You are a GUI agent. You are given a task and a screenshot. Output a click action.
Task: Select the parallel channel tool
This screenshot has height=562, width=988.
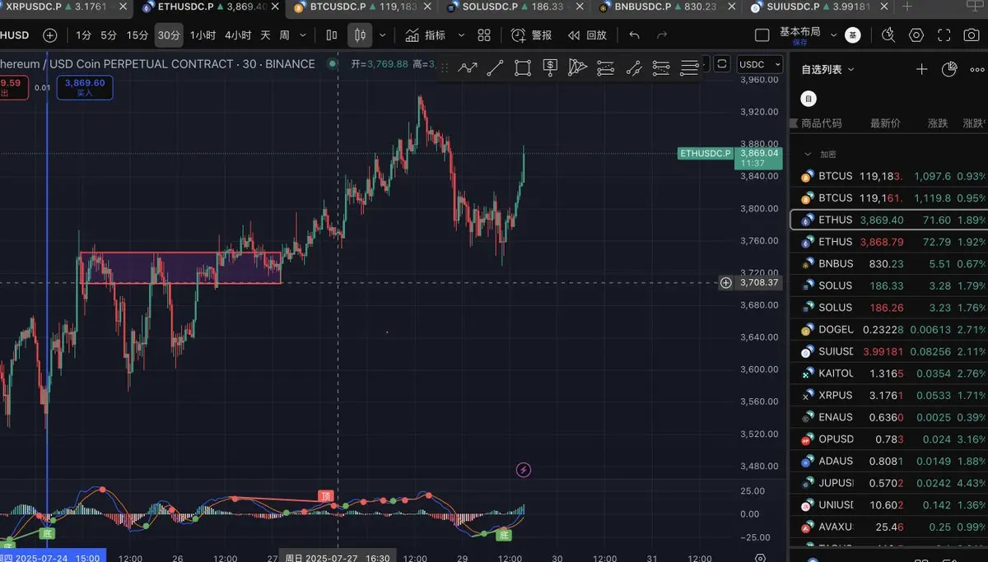coord(605,67)
